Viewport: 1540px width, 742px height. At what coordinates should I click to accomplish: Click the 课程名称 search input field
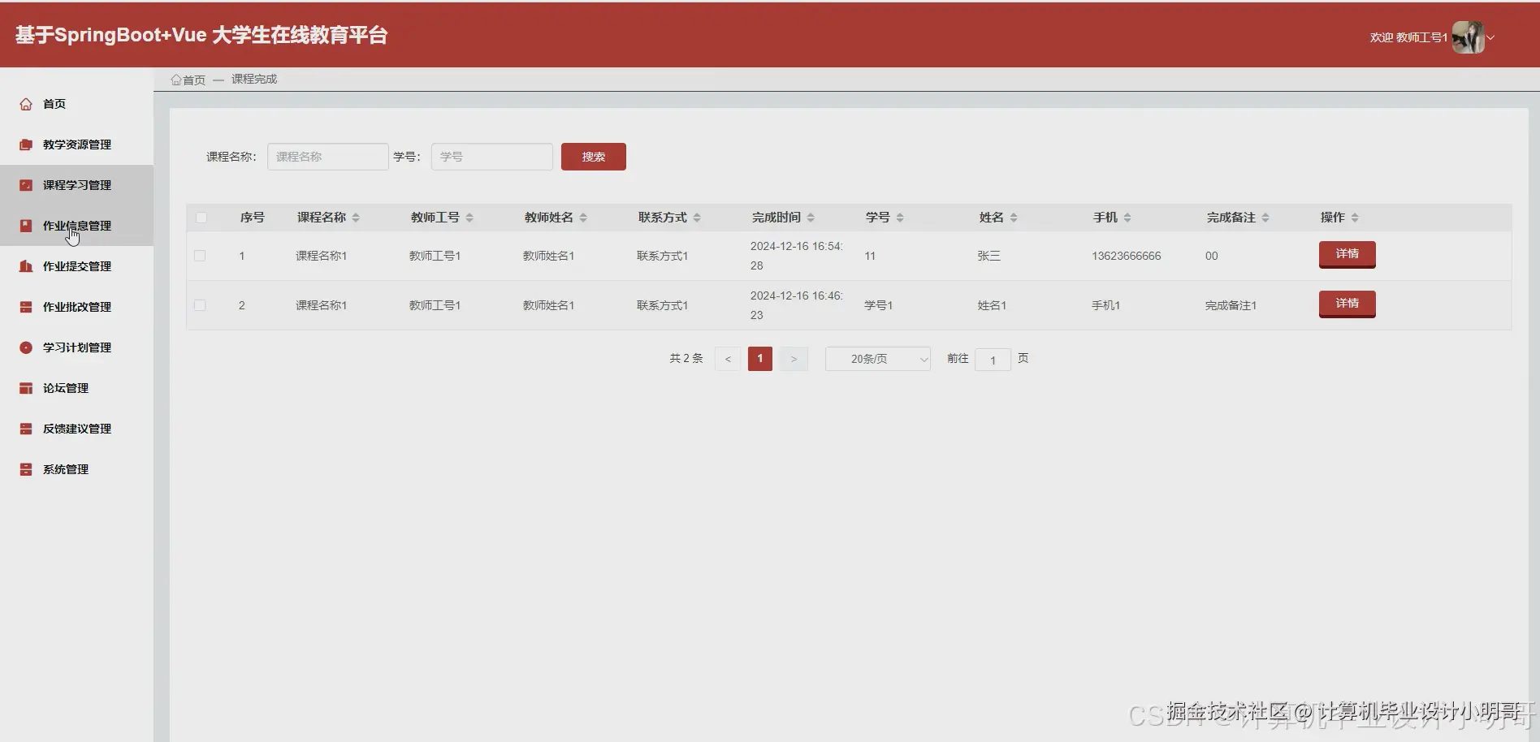click(327, 157)
